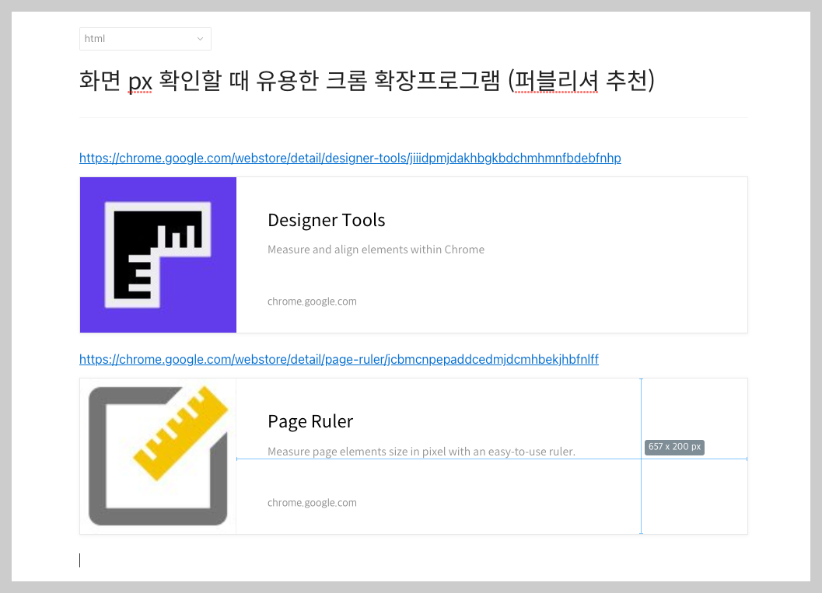
Task: Click chrome.google.com in Page Ruler card
Action: tap(312, 502)
